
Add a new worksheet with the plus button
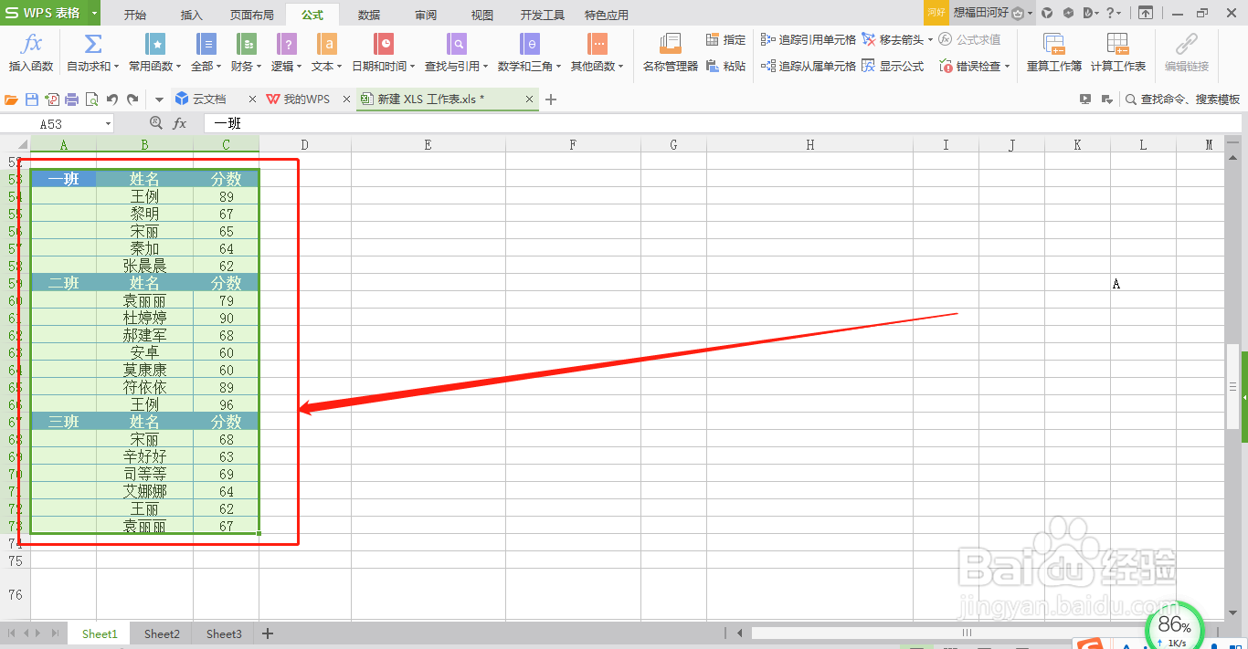[x=268, y=633]
